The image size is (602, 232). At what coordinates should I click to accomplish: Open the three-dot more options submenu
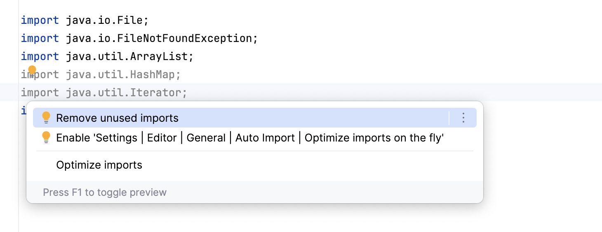tap(463, 118)
